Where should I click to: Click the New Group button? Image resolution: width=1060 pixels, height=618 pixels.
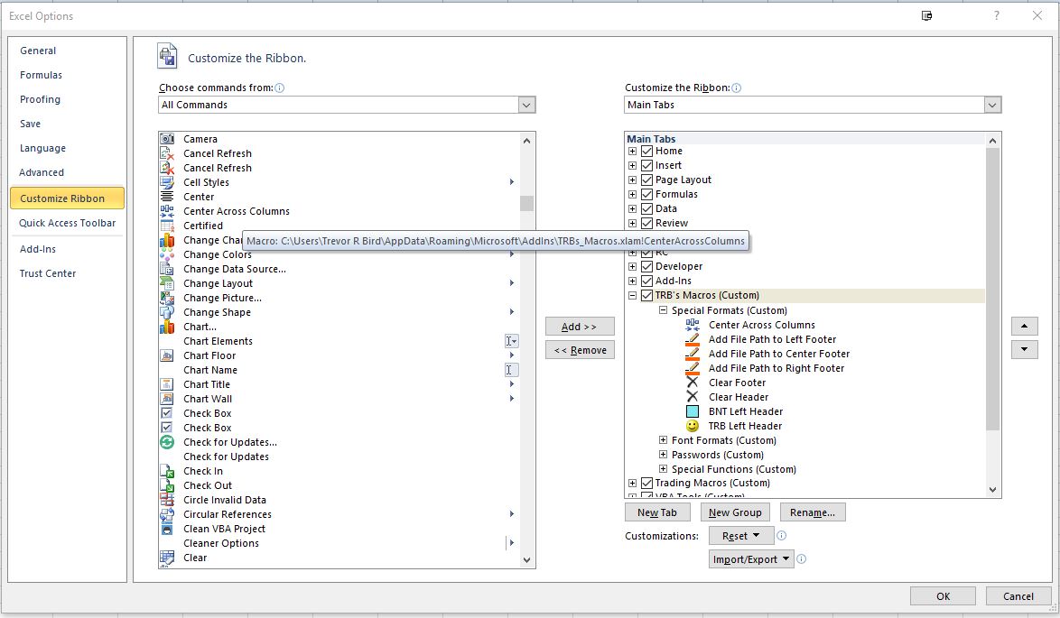(735, 512)
